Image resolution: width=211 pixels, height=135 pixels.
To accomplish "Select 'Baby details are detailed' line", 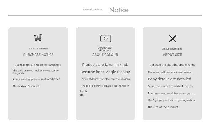I will [x=169, y=79].
